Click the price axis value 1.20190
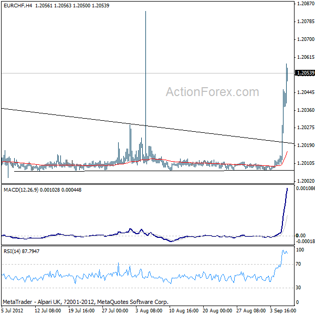 pyautogui.click(x=306, y=145)
